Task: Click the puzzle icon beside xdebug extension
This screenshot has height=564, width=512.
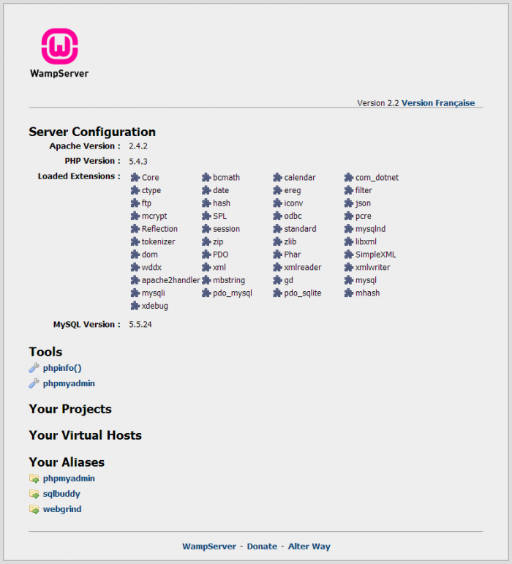Action: pos(135,306)
